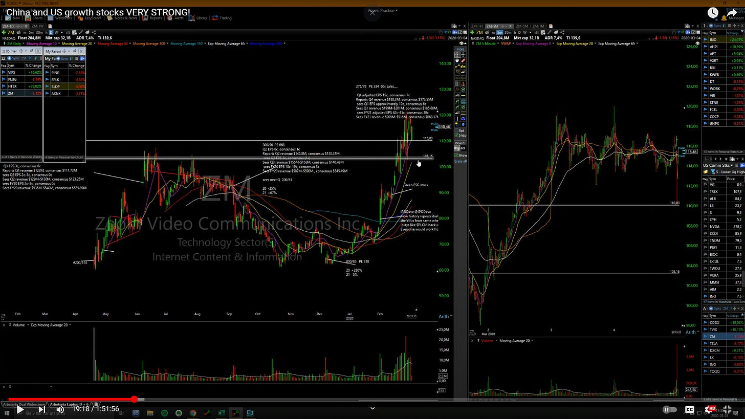This screenshot has height=419, width=745.
Task: Switch to the ZM-1W chart tab
Action: tap(37, 26)
